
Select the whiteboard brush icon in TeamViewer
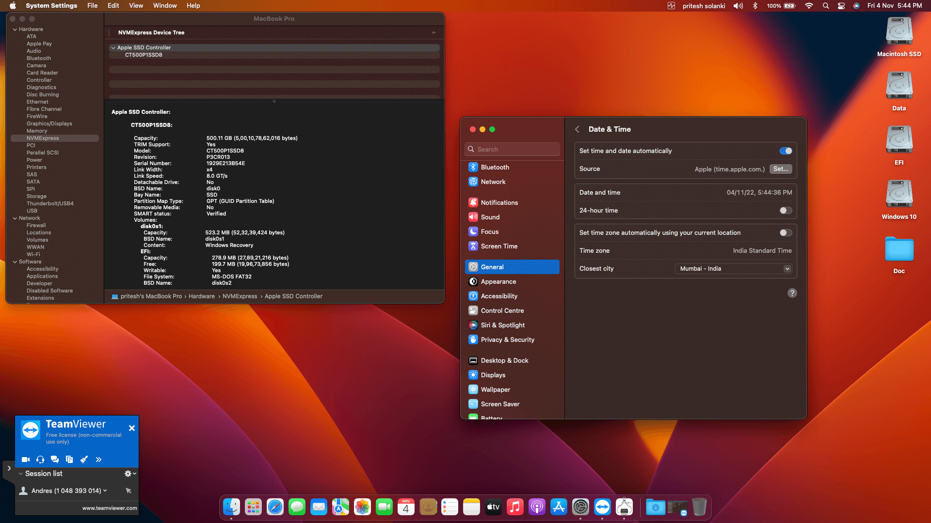[84, 460]
